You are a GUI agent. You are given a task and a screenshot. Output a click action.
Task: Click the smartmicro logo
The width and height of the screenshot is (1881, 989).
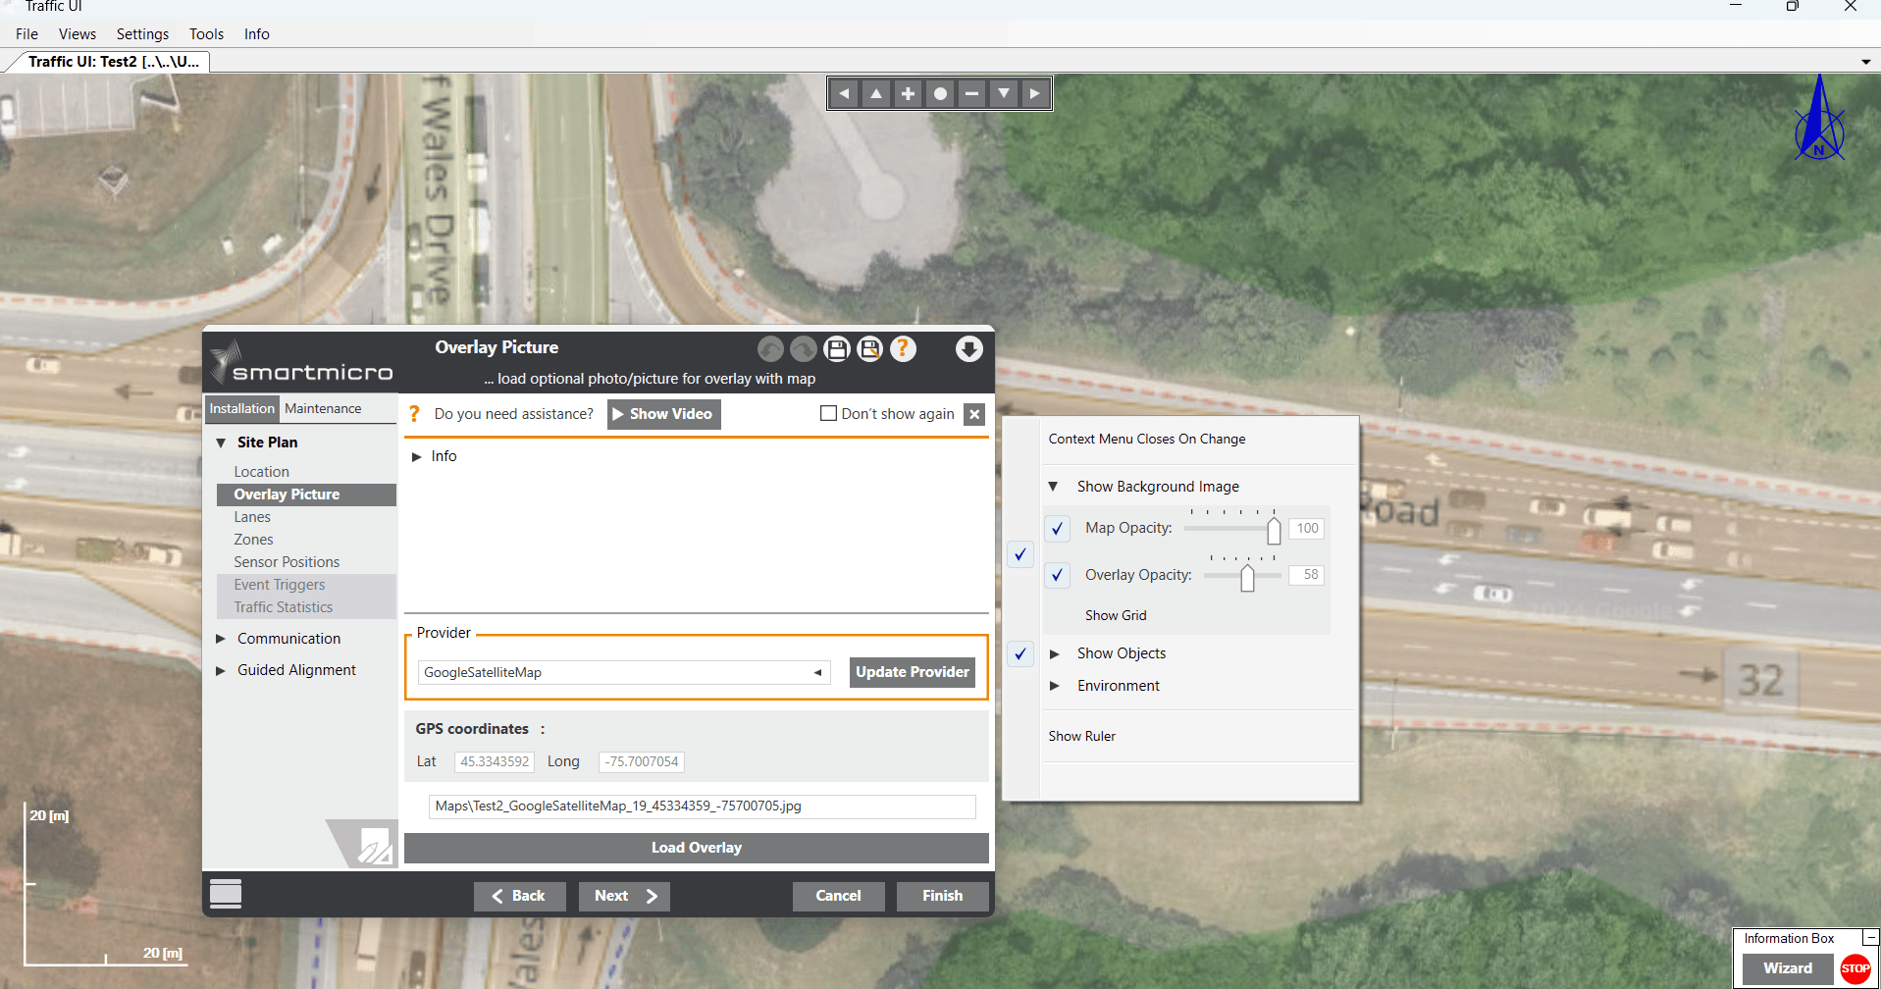point(301,363)
